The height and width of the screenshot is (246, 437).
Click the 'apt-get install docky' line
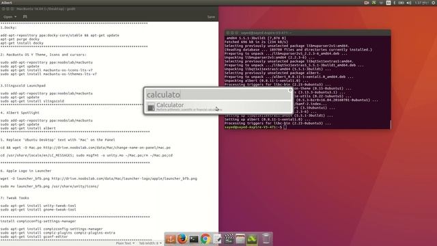point(22,43)
